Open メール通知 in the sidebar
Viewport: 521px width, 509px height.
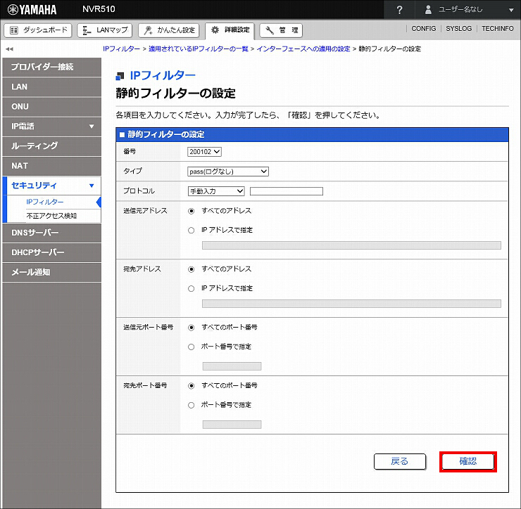click(x=52, y=272)
